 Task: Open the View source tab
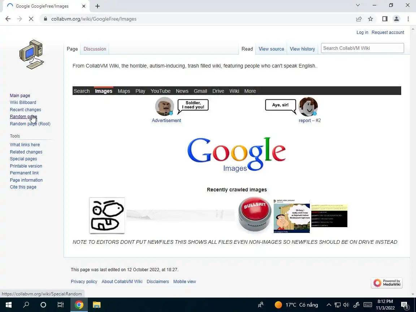tap(271, 49)
